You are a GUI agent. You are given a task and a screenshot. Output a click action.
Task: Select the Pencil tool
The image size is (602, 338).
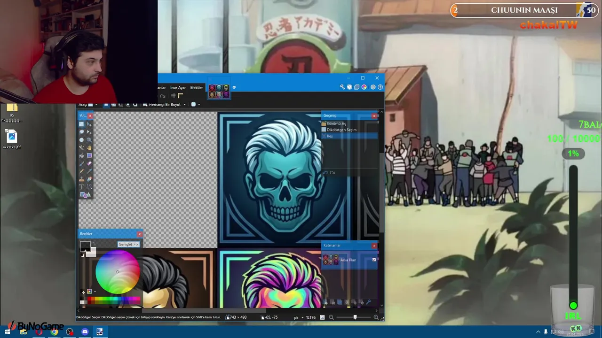coord(81,171)
